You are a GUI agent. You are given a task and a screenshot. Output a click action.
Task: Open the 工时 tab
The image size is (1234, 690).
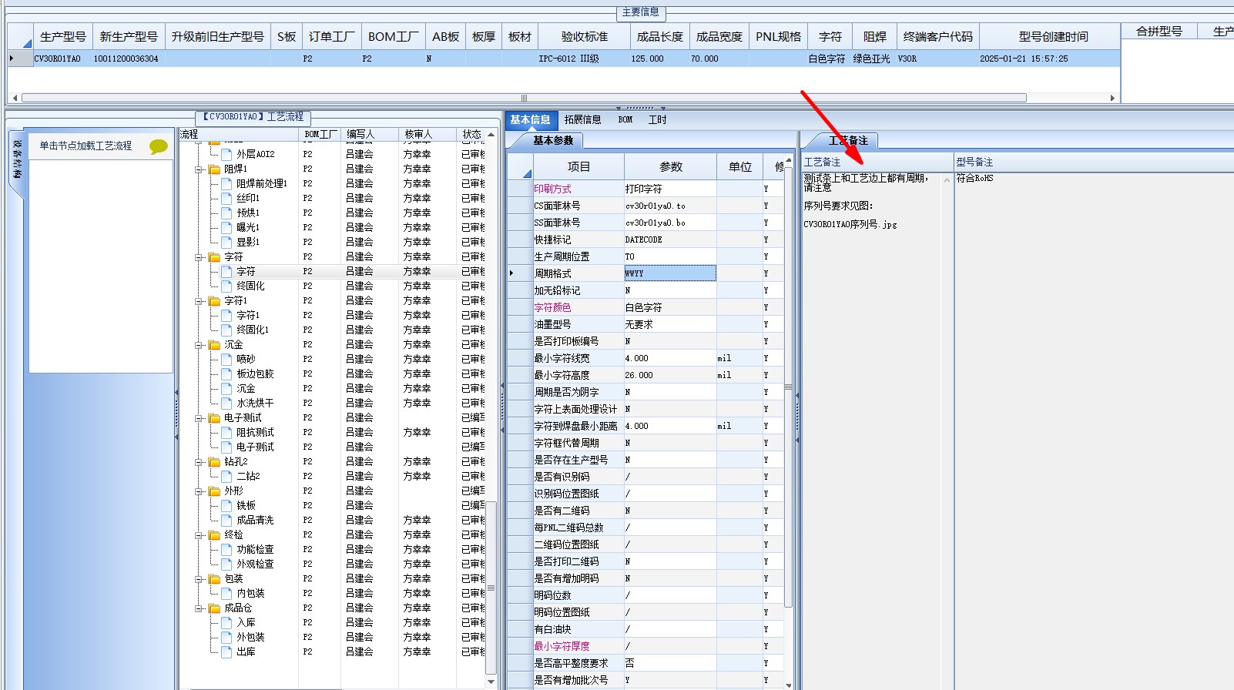(x=657, y=119)
